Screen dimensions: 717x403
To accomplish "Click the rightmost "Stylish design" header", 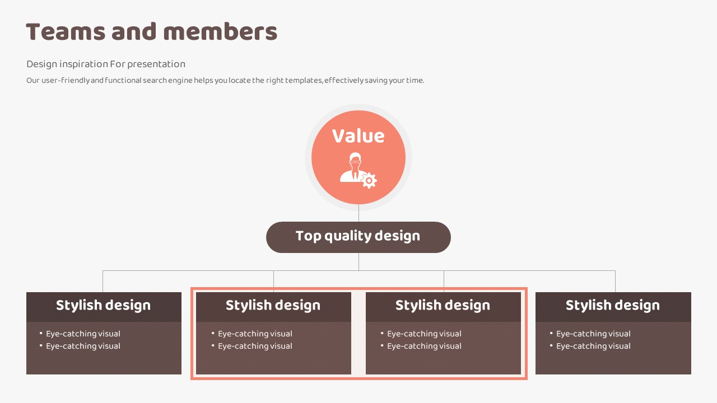I will (x=613, y=306).
